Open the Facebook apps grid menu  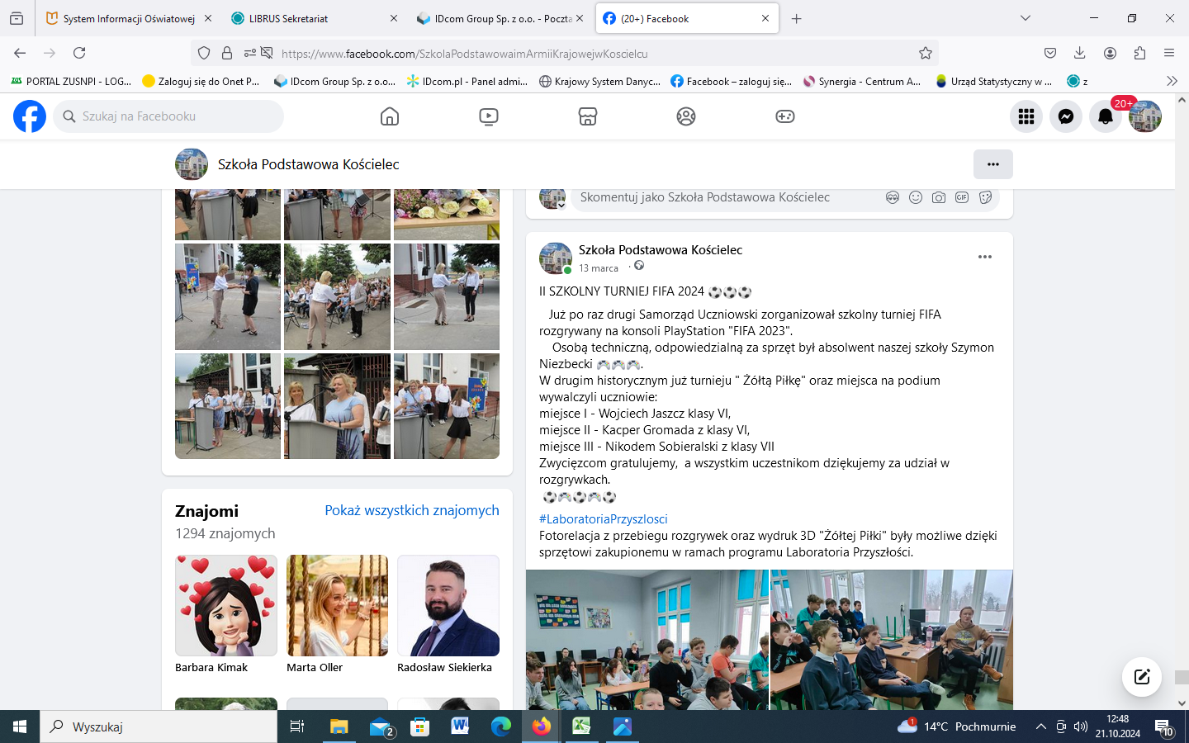(1026, 116)
